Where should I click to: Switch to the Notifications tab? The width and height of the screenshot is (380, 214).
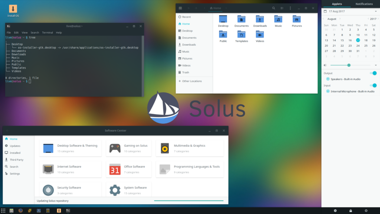(x=364, y=4)
